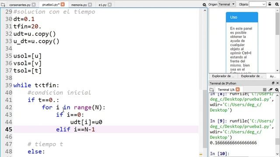
Task: Click the line 'tsol=[t]'
Action: (x=28, y=71)
